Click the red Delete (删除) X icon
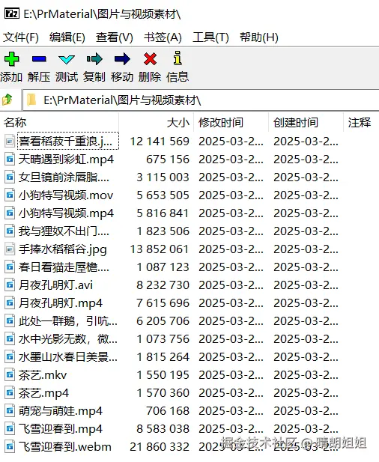 (x=150, y=59)
